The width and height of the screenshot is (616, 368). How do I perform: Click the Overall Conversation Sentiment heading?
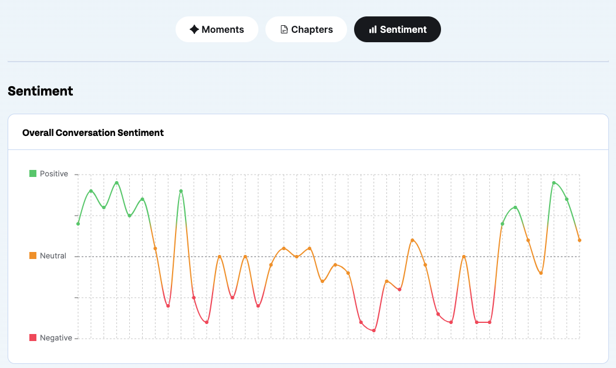tap(93, 133)
